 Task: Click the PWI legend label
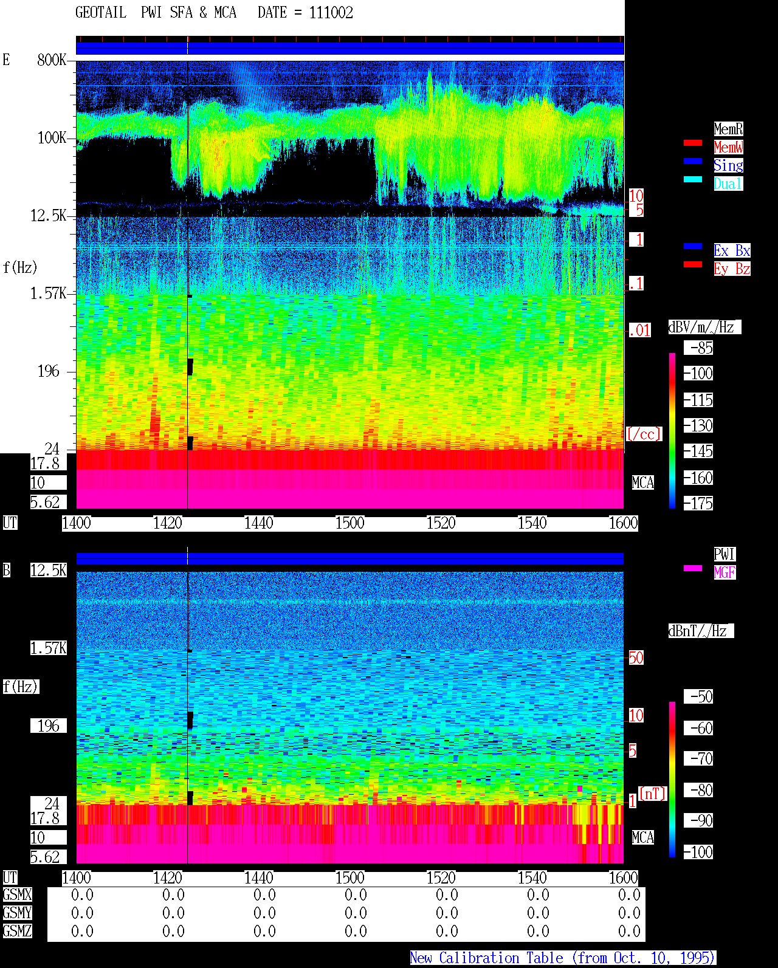[725, 554]
